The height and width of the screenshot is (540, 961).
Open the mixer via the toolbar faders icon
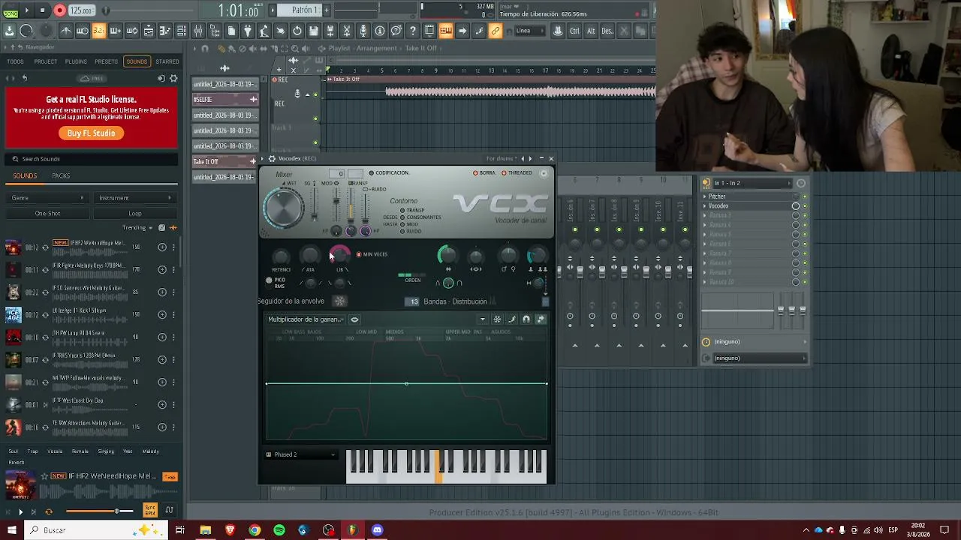[x=198, y=31]
